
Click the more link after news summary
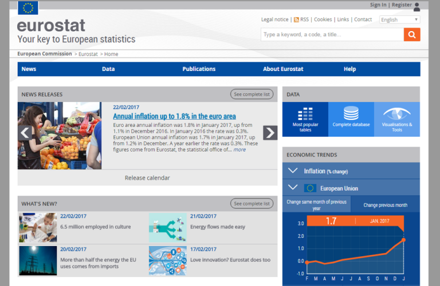[239, 150]
